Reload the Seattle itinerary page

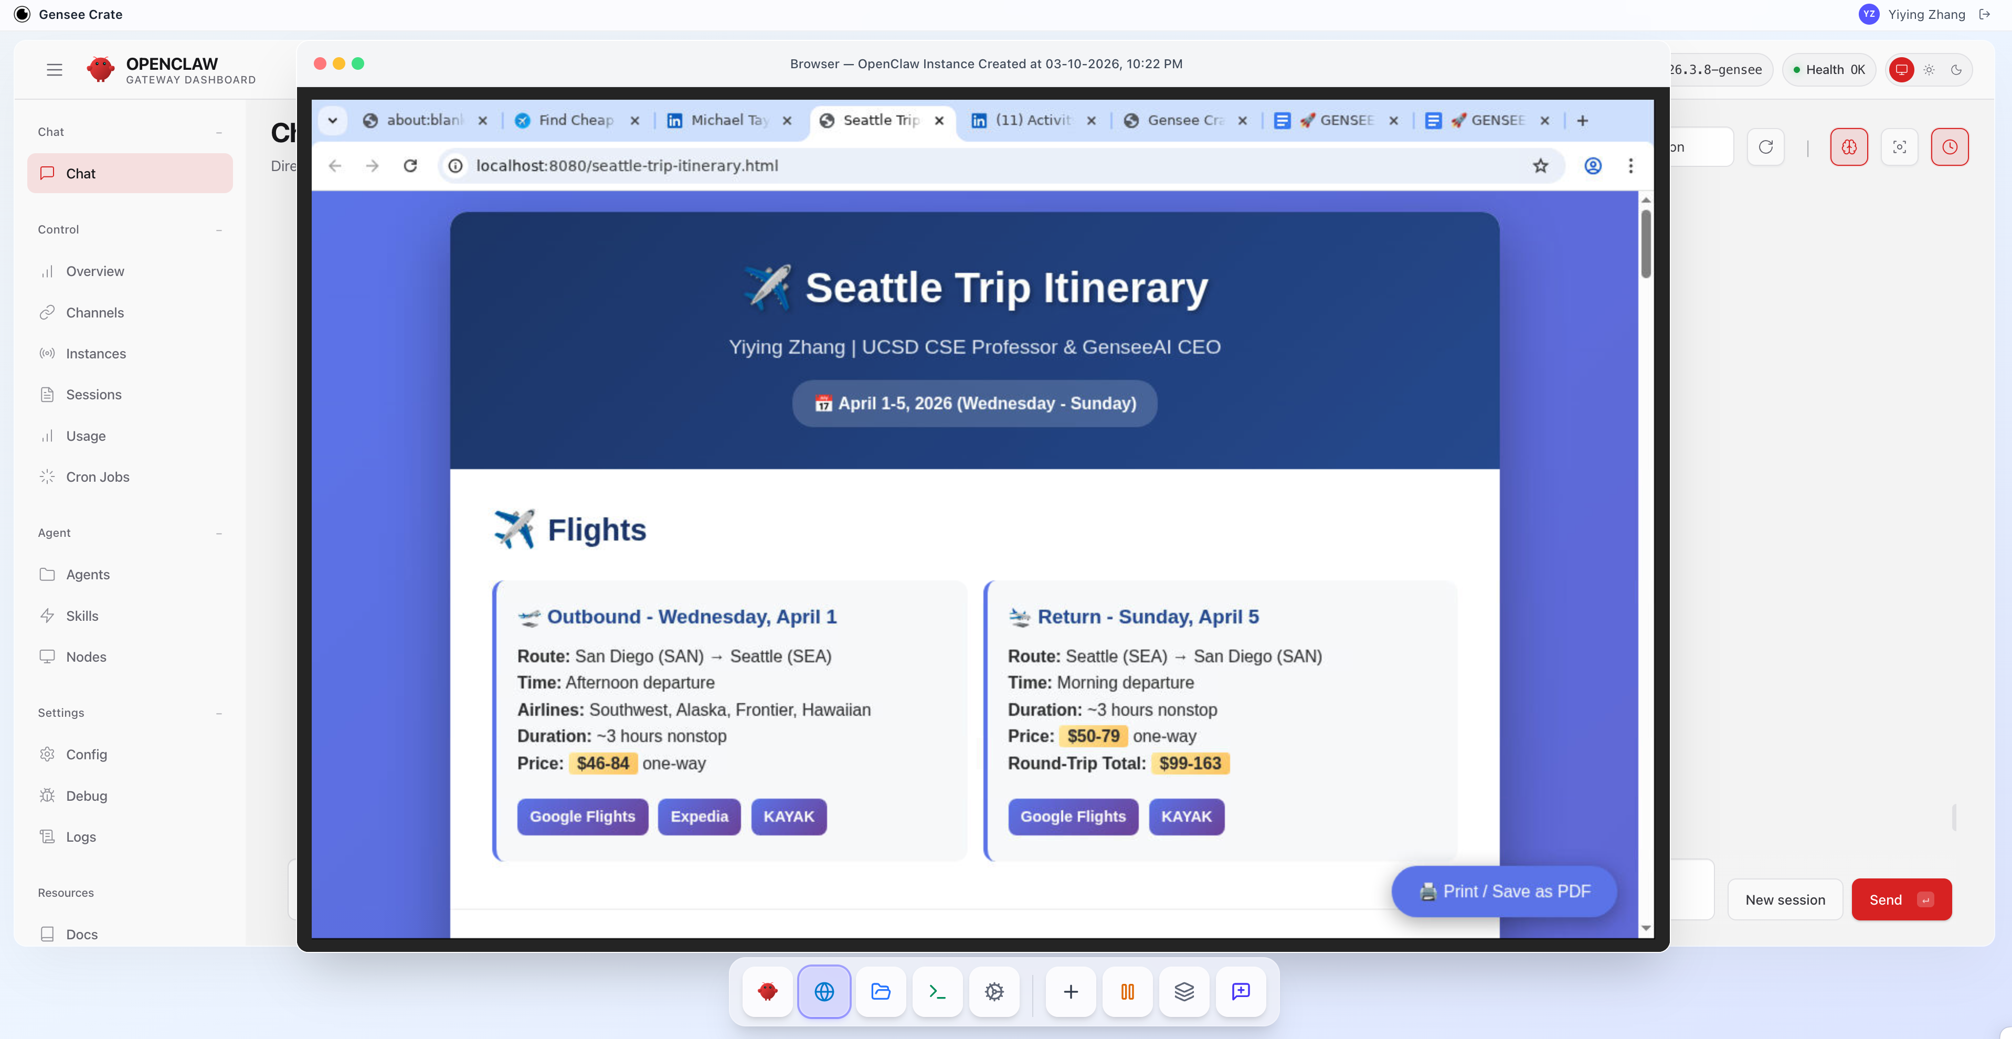tap(410, 166)
